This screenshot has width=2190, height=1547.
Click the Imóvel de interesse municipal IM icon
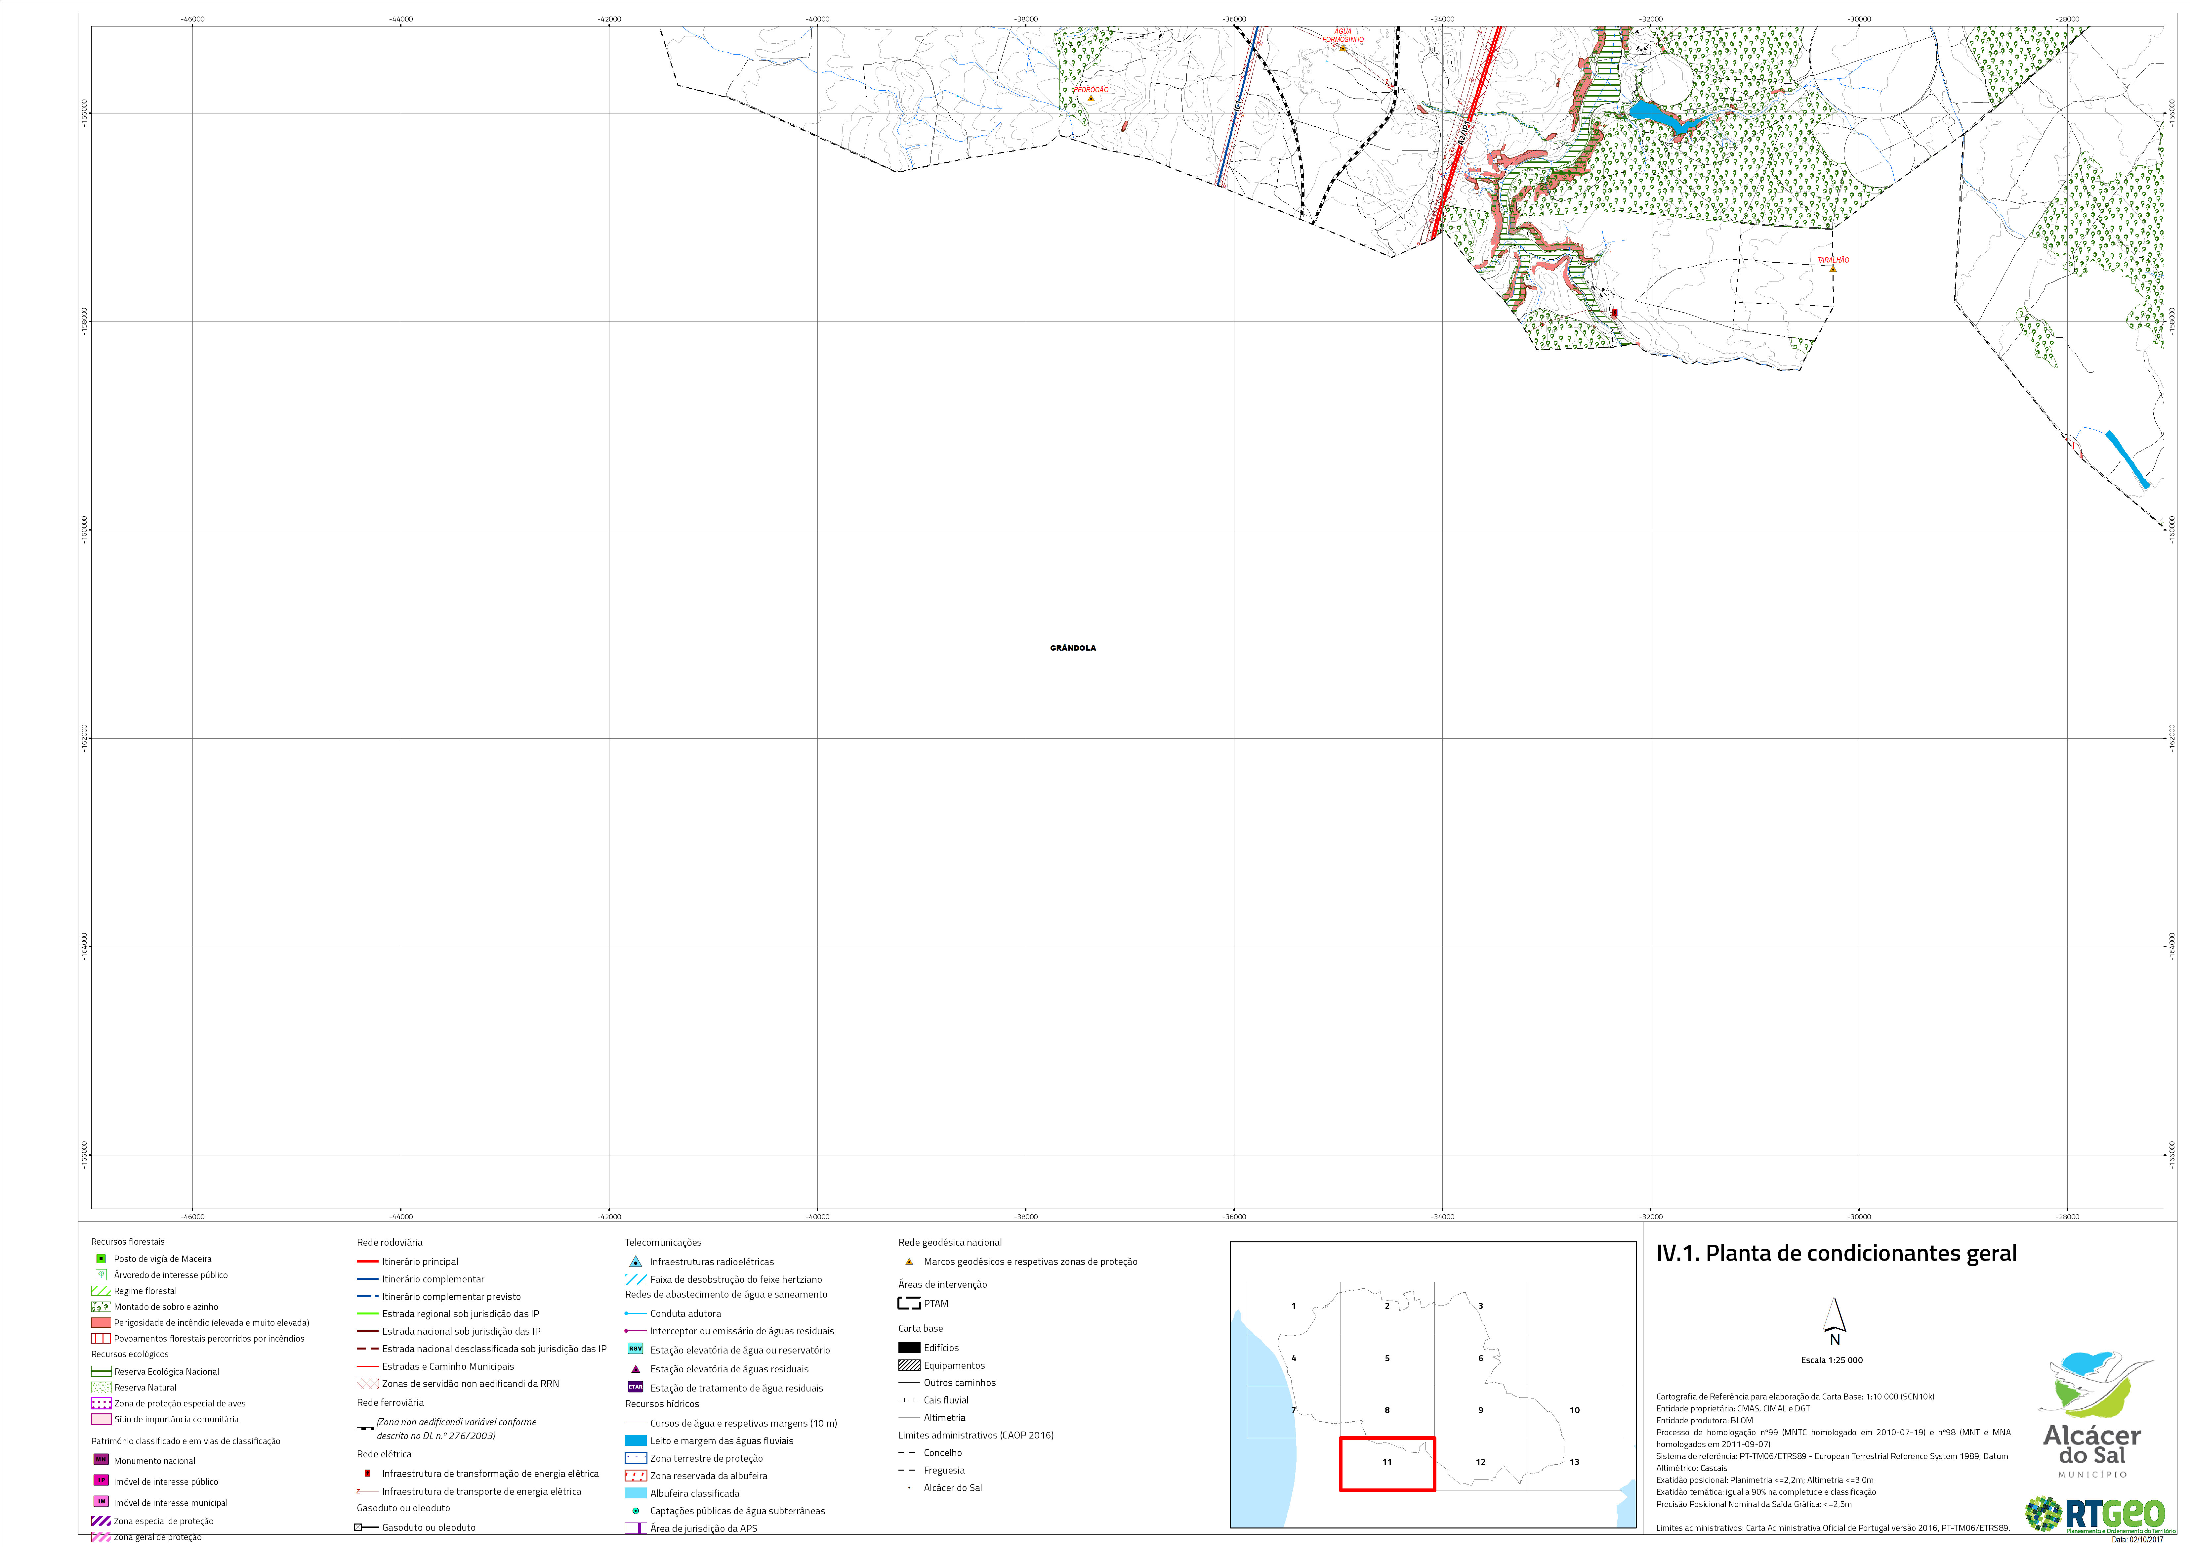(101, 1502)
